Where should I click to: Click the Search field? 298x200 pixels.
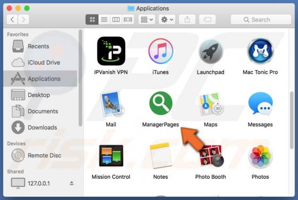(261, 20)
